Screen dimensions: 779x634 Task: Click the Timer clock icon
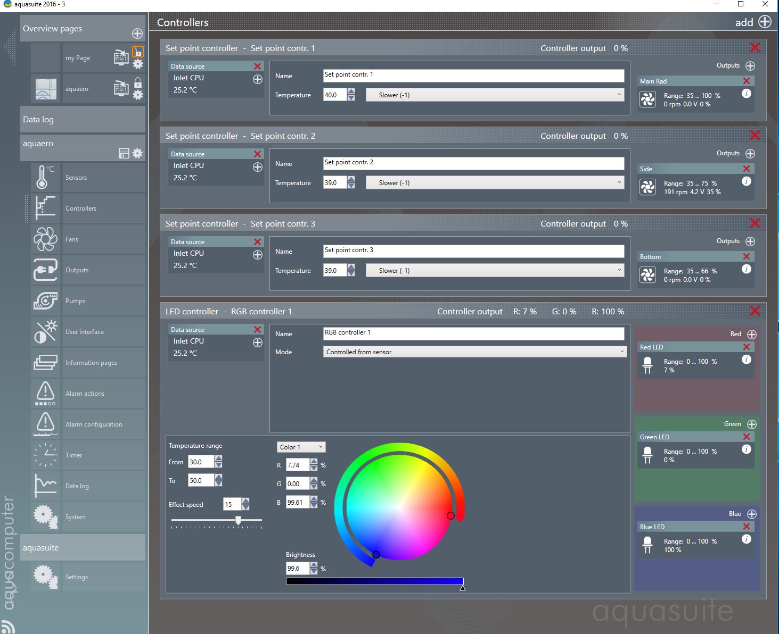(45, 455)
